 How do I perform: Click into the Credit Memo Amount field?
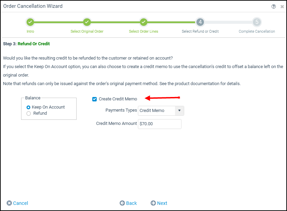coord(160,124)
